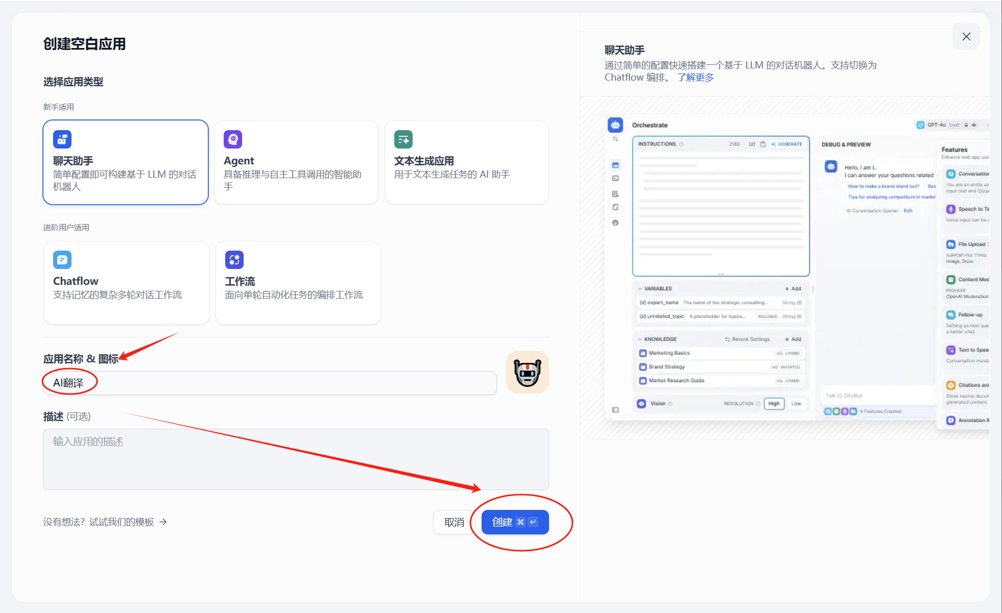Click the 文本生成应用 green icon
1002x613 pixels.
pyautogui.click(x=403, y=139)
